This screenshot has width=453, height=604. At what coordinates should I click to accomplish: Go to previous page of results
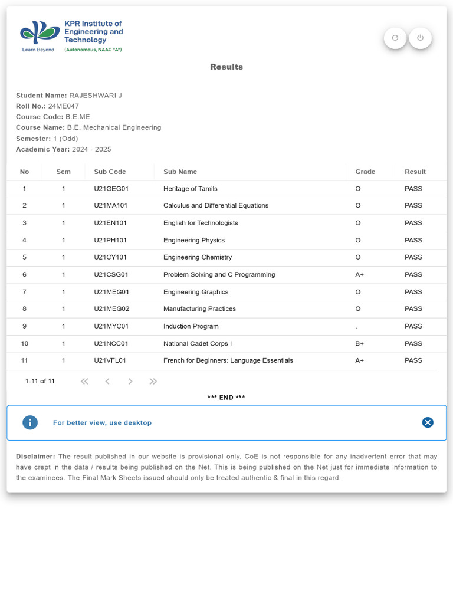pos(107,382)
